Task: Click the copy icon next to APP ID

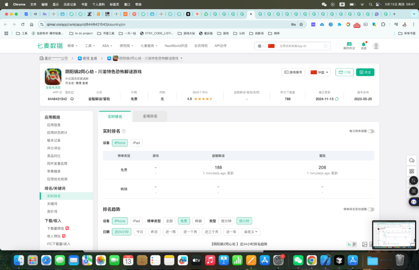Action: pyautogui.click(x=73, y=92)
